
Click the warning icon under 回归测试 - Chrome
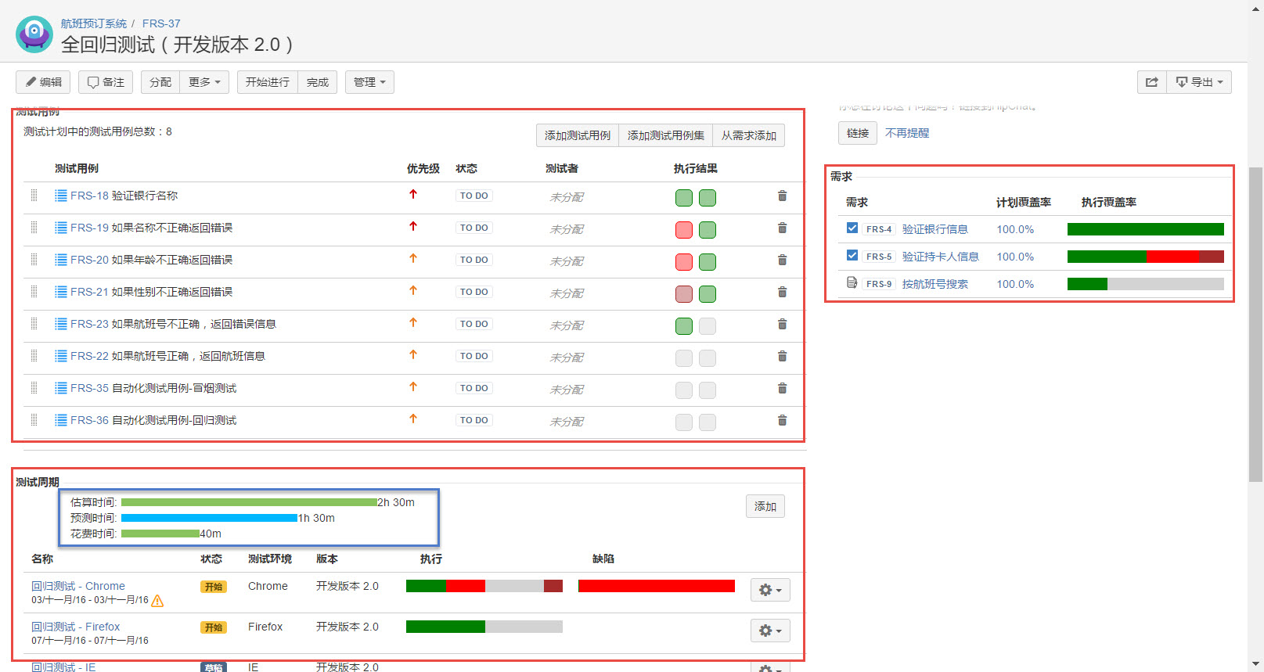[157, 601]
